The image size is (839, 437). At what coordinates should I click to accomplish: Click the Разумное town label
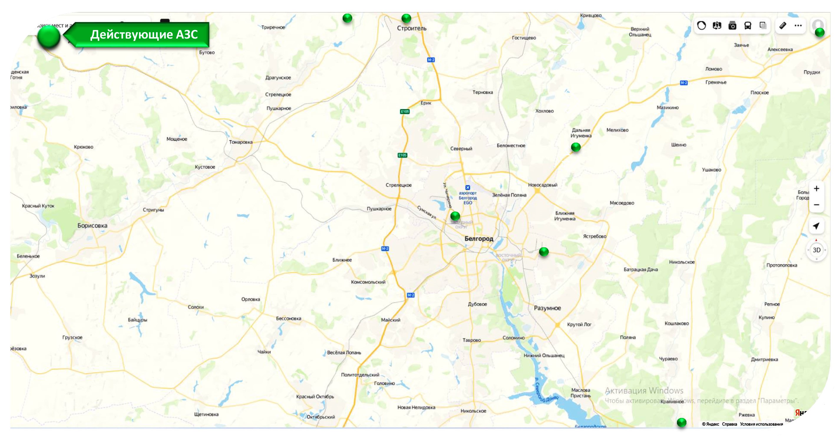coord(547,308)
